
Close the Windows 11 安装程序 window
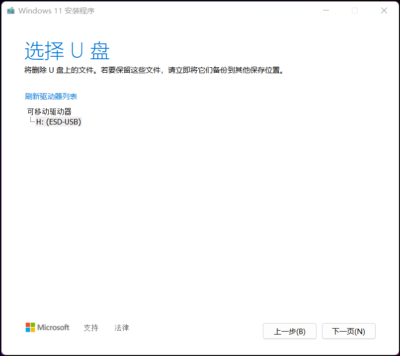point(384,10)
